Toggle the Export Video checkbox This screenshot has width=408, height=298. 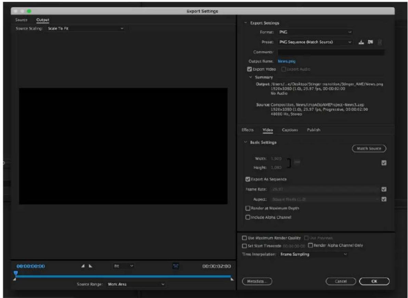(249, 69)
